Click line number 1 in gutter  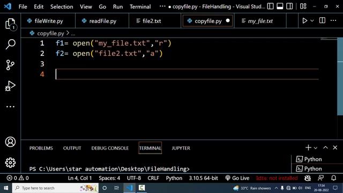tap(42, 43)
